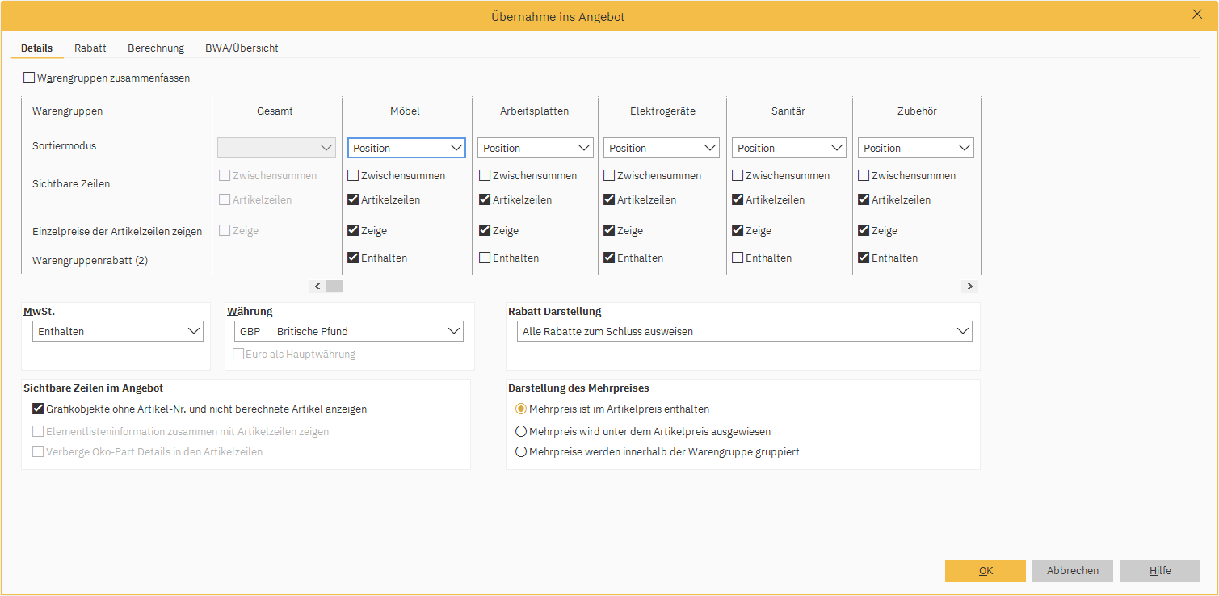The height and width of the screenshot is (596, 1219).
Task: Enable Warengruppen zusammenfassen checkbox
Action: point(30,78)
